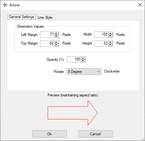
Task: Decrease Opacity with down spinner
Action: [x=83, y=61]
